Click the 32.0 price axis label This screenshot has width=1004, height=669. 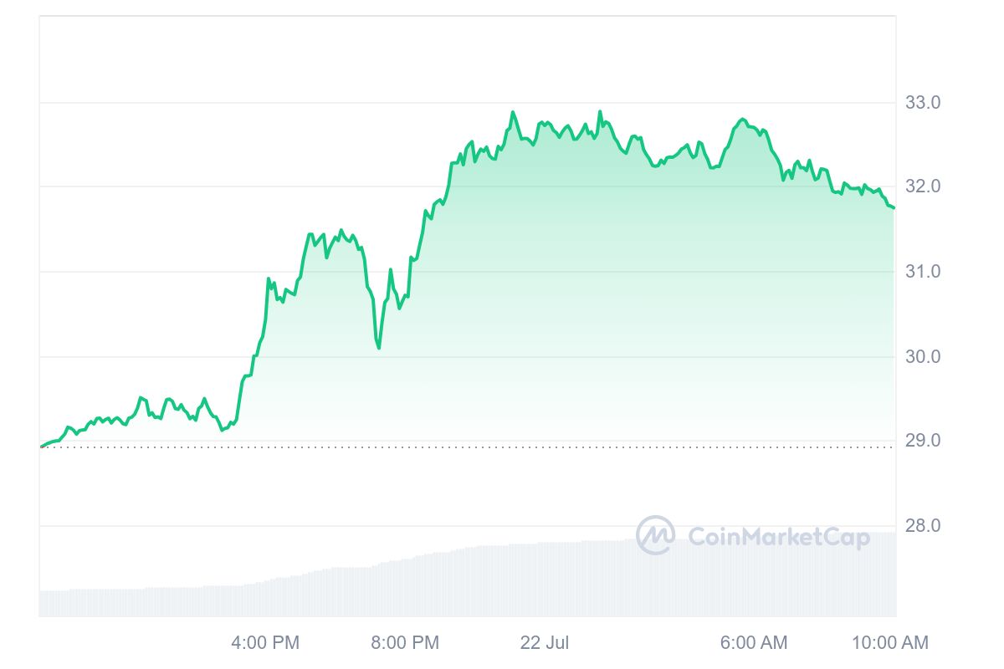(x=923, y=186)
